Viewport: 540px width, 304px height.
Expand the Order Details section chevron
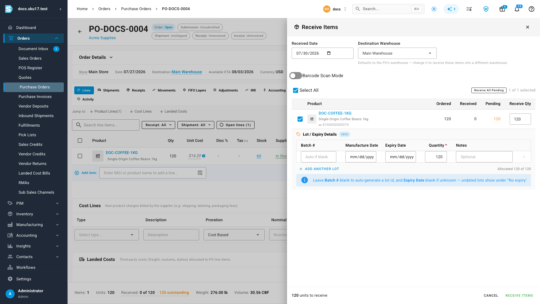click(x=111, y=57)
